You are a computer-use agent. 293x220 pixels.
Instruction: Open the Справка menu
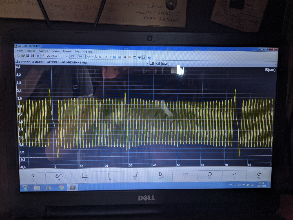(88, 52)
